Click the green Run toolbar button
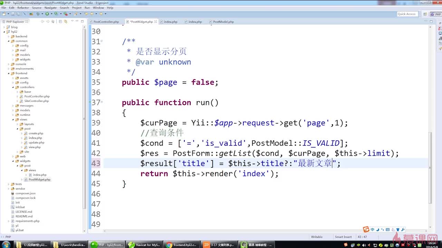The width and height of the screenshot is (442, 248). (x=47, y=14)
